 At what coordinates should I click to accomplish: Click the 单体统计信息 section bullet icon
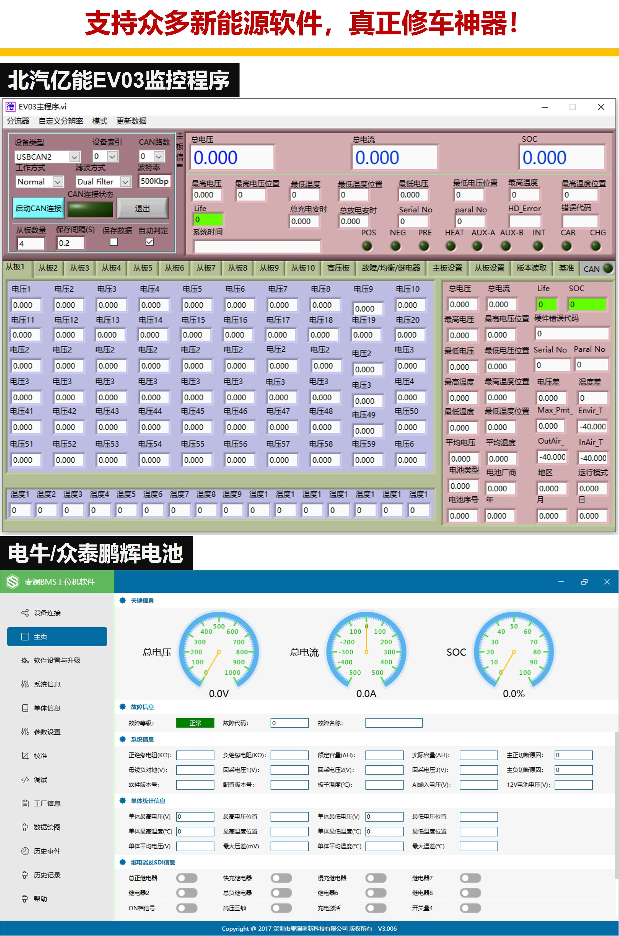point(122,800)
